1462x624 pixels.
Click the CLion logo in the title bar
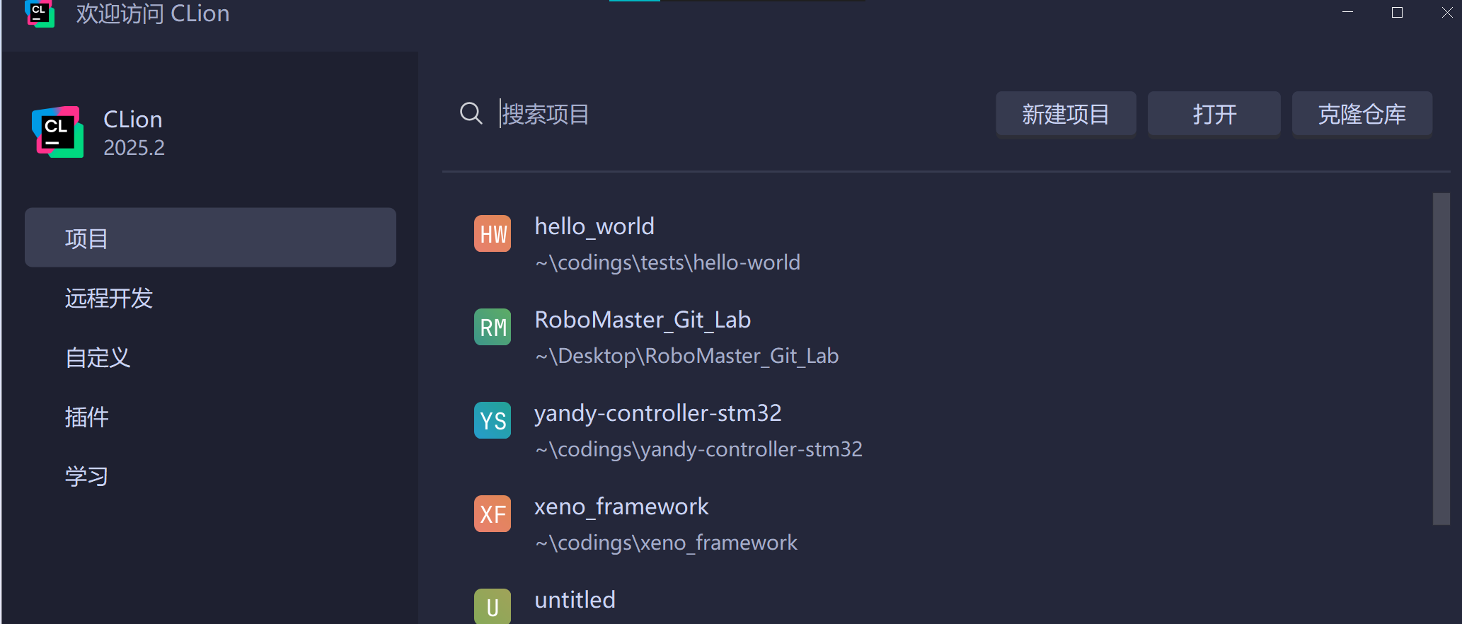(x=40, y=13)
